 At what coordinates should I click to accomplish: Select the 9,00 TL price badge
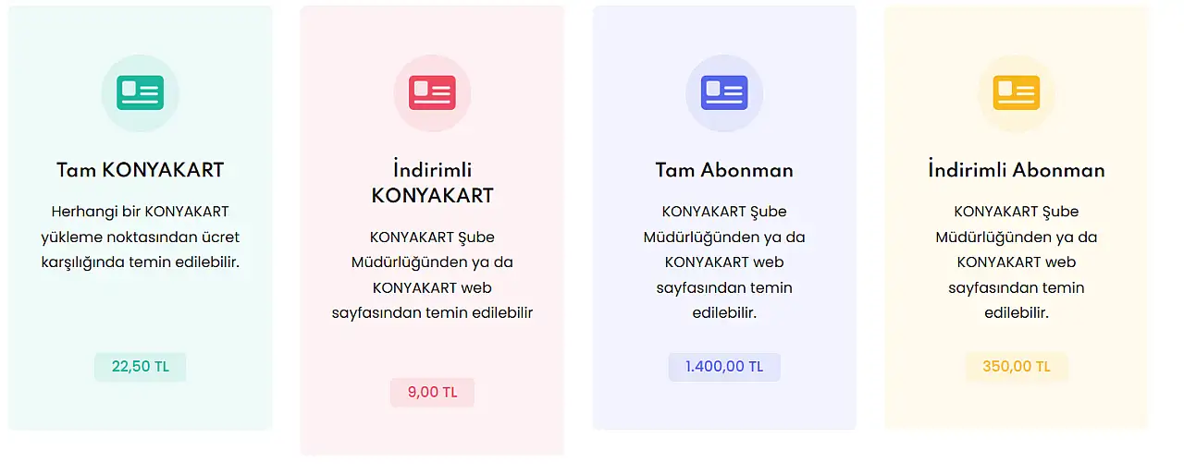coord(432,392)
